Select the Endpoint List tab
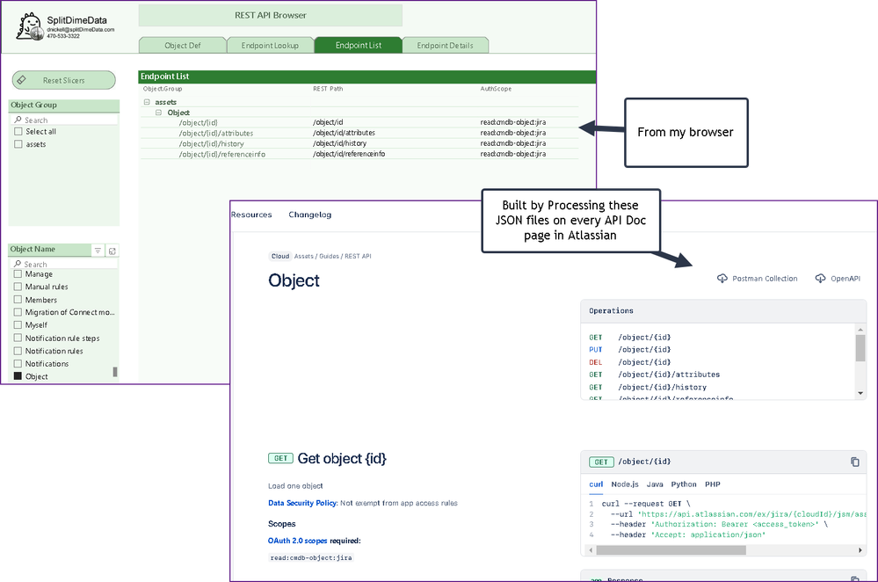The height and width of the screenshot is (582, 878). click(359, 46)
